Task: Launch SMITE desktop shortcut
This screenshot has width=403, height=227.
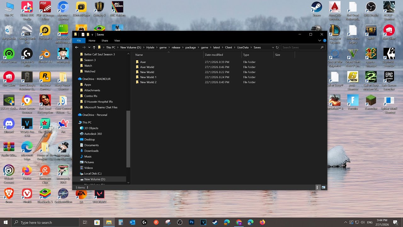Action: point(371,32)
